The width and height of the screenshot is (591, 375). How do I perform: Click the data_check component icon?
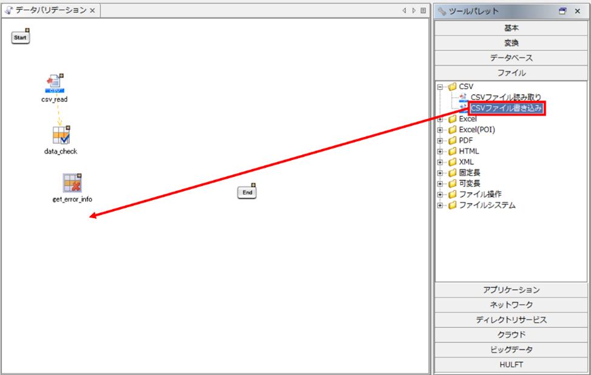coord(61,135)
